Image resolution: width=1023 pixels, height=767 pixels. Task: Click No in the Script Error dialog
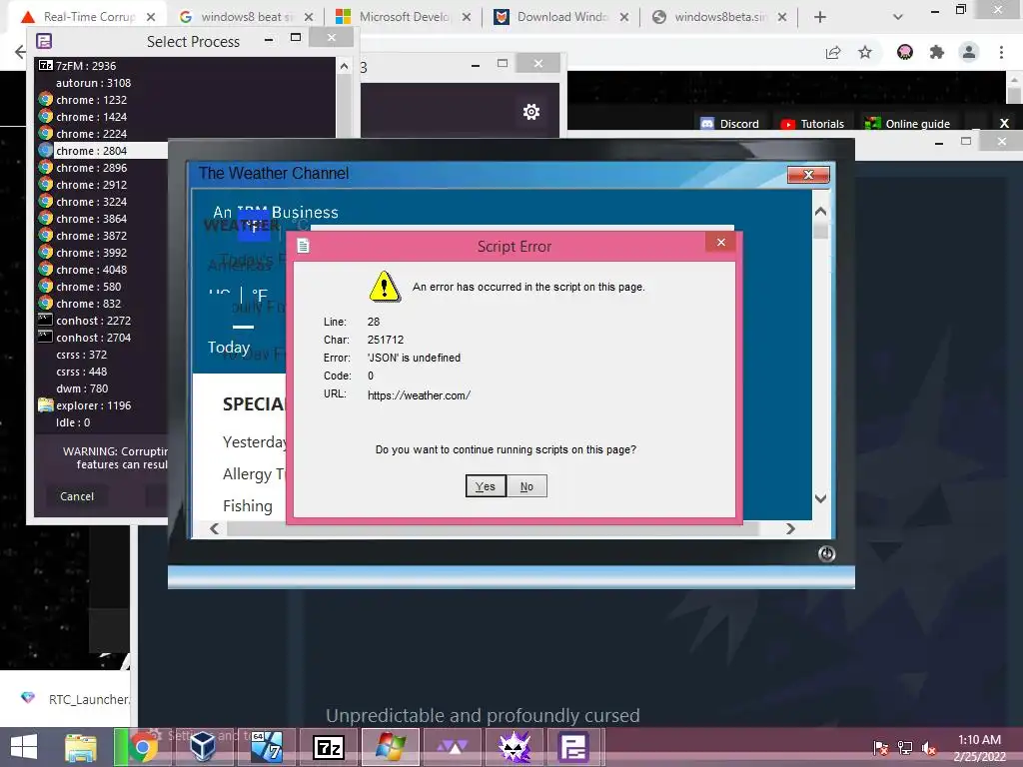tap(526, 486)
